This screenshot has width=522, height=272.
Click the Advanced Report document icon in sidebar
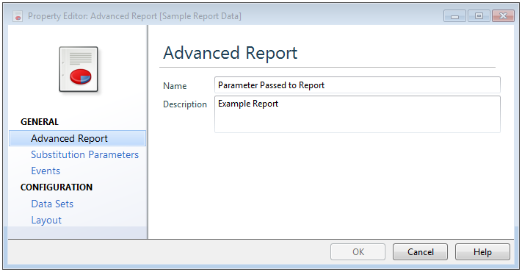point(79,69)
